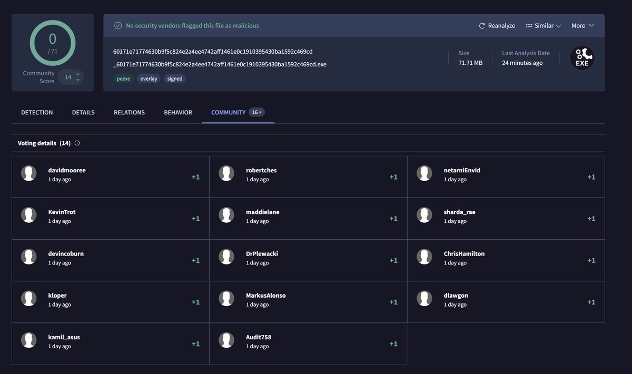Screen dimensions: 632x374
Task: Go to the BEHAVIOR tab
Action: click(178, 112)
